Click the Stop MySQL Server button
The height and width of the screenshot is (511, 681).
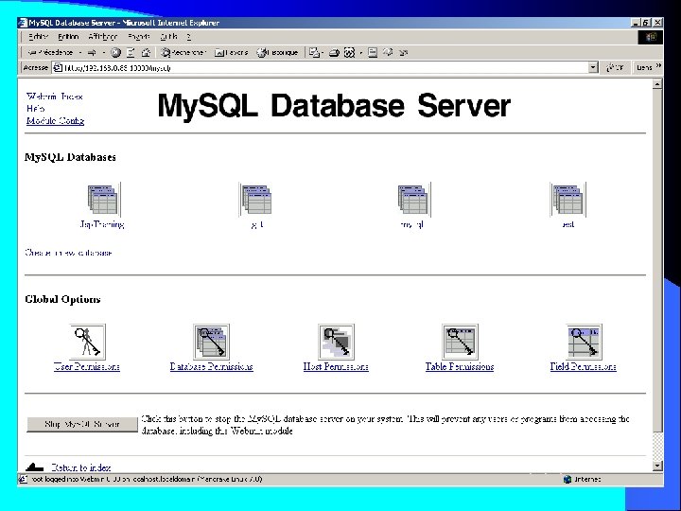(82, 424)
